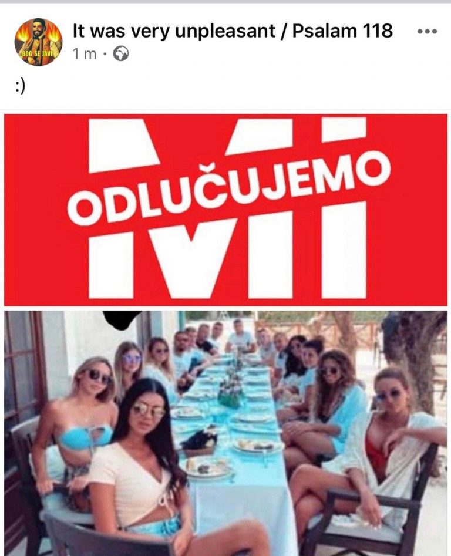Click the BOG SE JAVI badge on avatar
Image resolution: width=451 pixels, height=556 pixels.
point(37,53)
